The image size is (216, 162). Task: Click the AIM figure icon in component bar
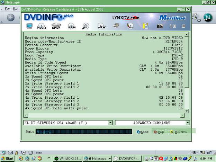(x=17, y=153)
